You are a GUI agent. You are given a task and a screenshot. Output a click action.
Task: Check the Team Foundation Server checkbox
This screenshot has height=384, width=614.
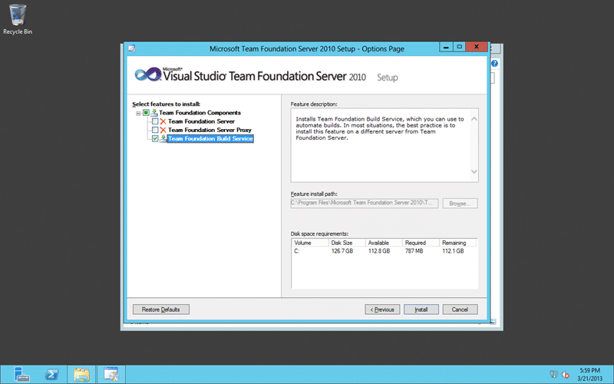[x=155, y=121]
